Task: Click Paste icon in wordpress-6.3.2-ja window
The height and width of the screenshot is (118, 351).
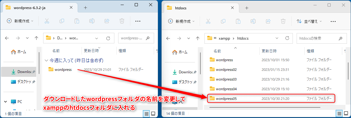Action: 77,21
